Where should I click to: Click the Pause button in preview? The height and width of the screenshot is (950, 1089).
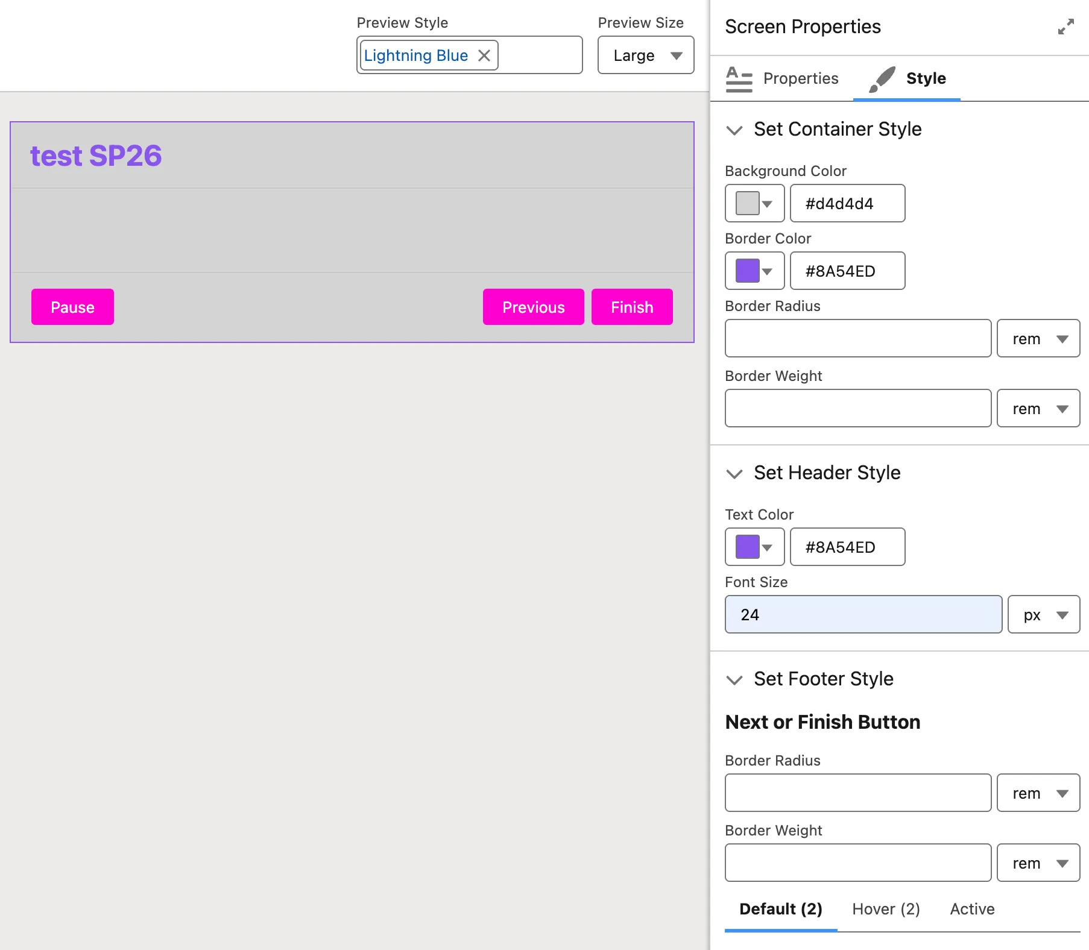(x=72, y=307)
